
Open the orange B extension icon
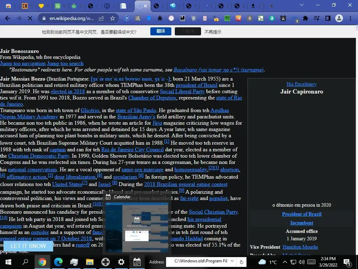[x=250, y=18]
